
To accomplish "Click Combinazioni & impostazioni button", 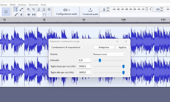I will click(66, 47).
